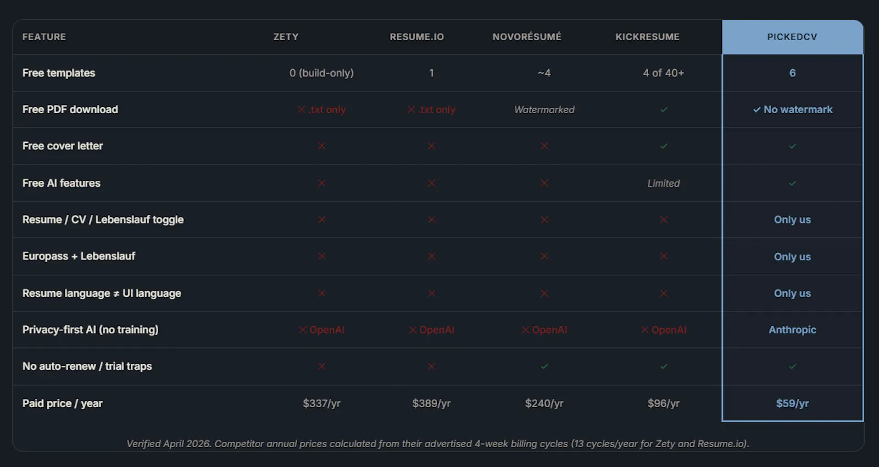Click the Paid price / year row label
879x467 pixels.
(x=63, y=403)
